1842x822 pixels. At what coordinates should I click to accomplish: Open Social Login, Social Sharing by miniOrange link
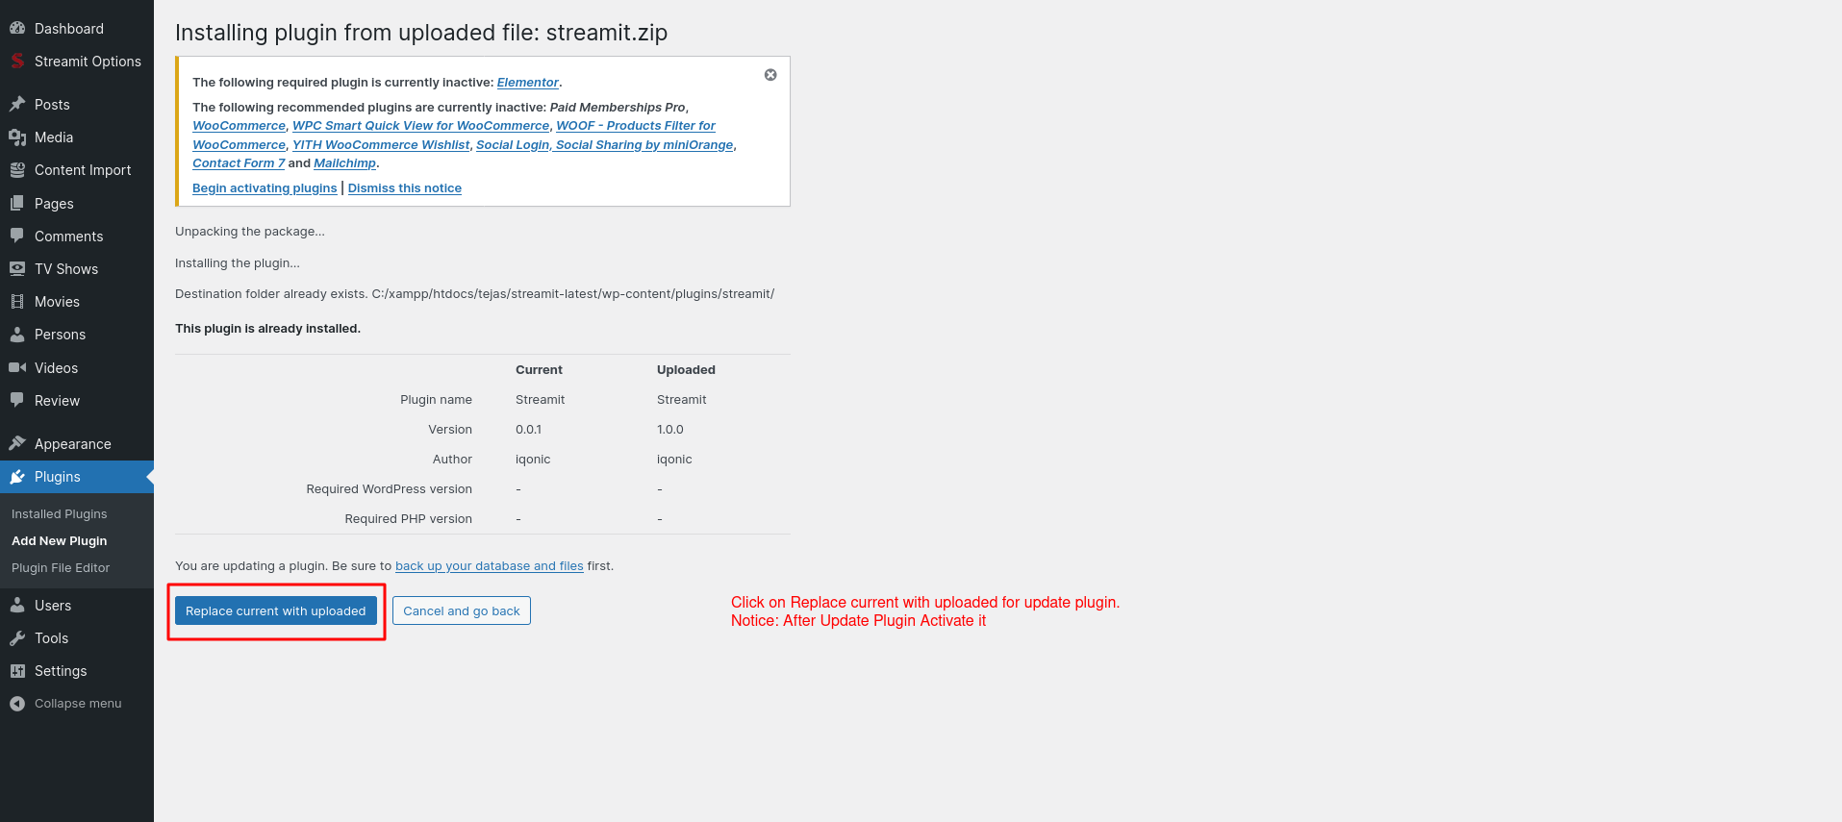point(605,145)
